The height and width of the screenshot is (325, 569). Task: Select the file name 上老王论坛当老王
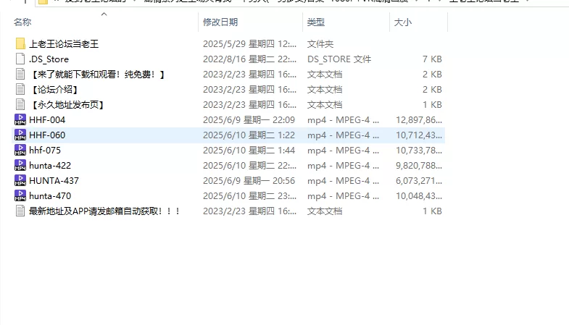(x=64, y=44)
